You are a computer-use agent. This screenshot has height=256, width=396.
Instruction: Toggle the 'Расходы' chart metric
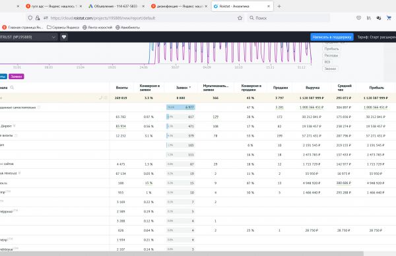[331, 55]
